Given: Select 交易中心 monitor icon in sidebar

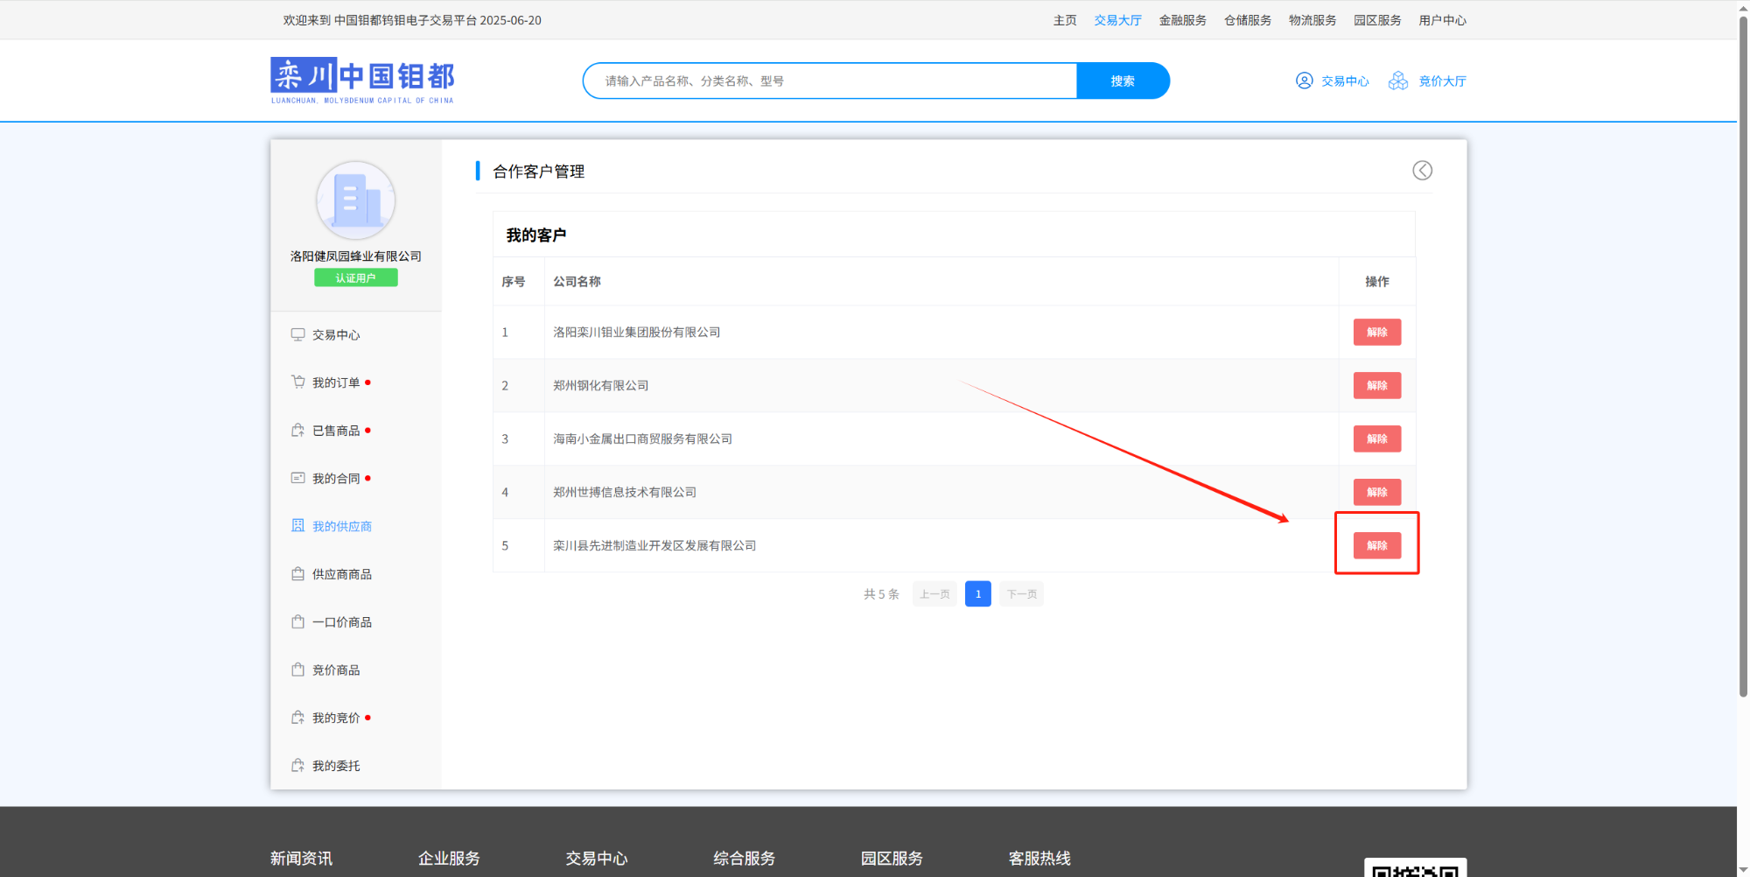Looking at the screenshot, I should coord(297,334).
